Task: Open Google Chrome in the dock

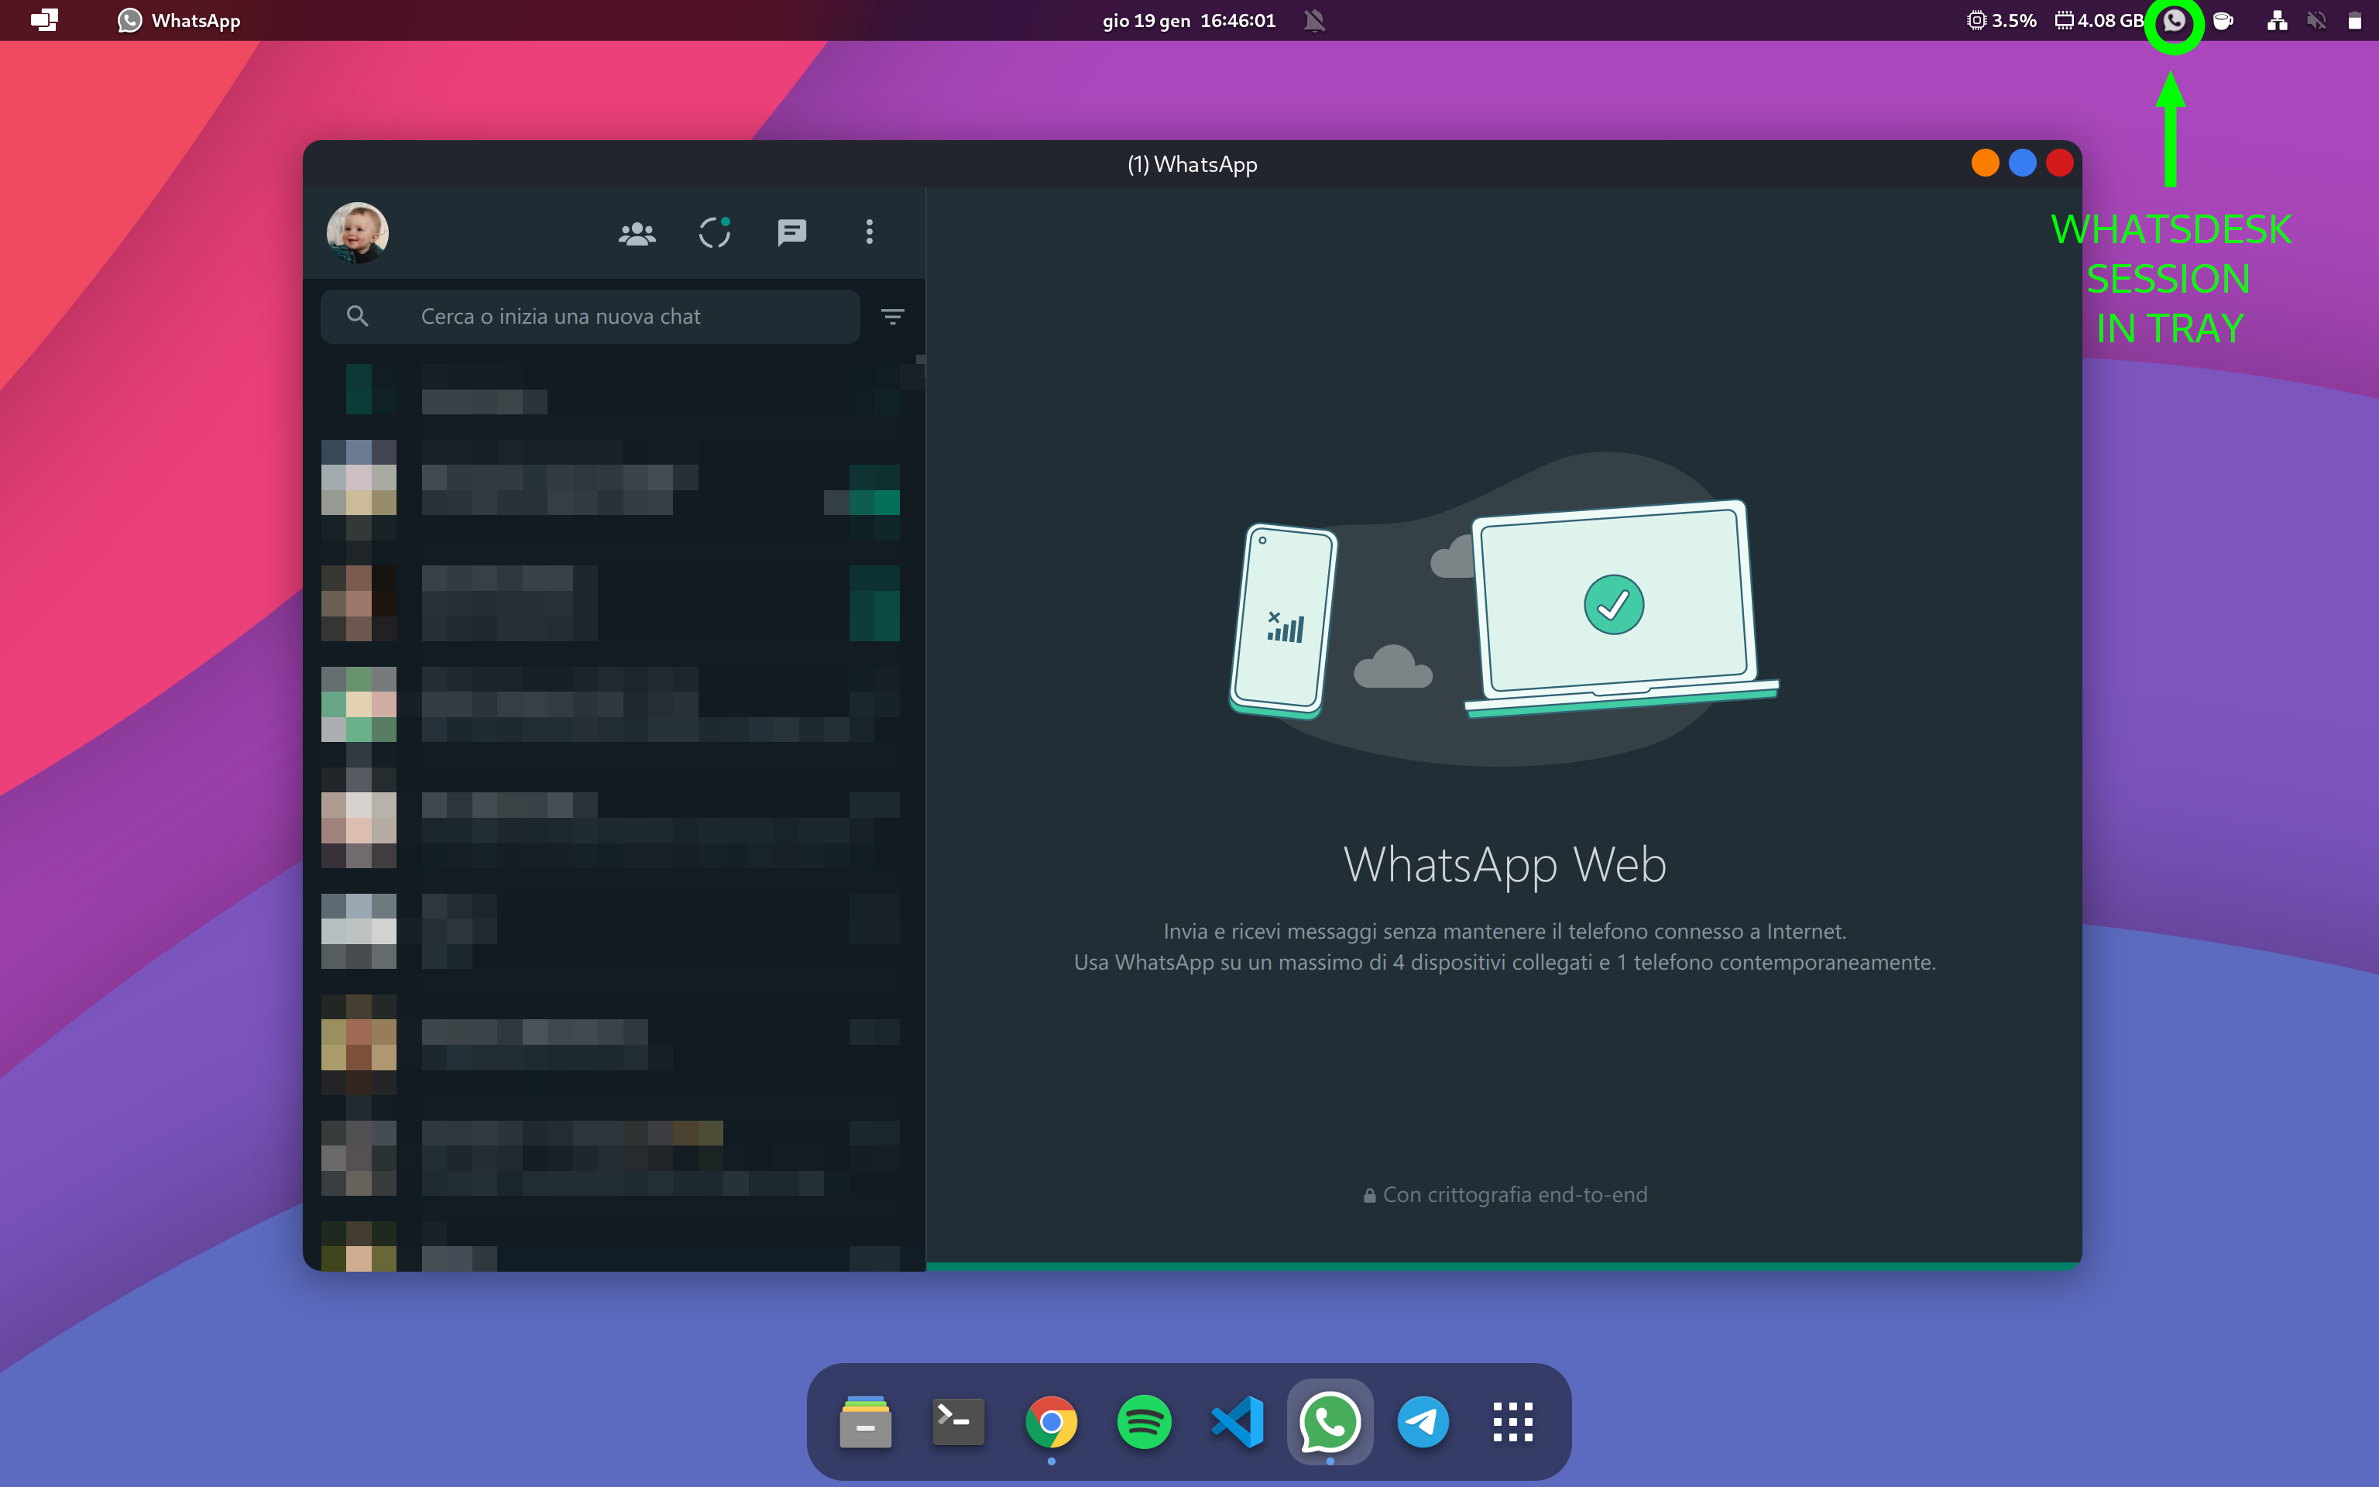Action: click(x=1051, y=1422)
